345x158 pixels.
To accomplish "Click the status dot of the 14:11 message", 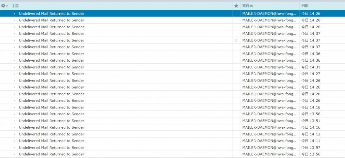I will click(x=14, y=141).
